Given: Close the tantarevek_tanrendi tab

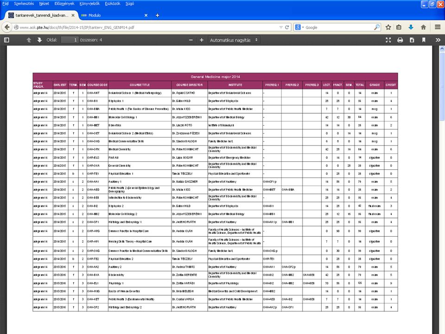Looking at the screenshot, I should (73, 15).
